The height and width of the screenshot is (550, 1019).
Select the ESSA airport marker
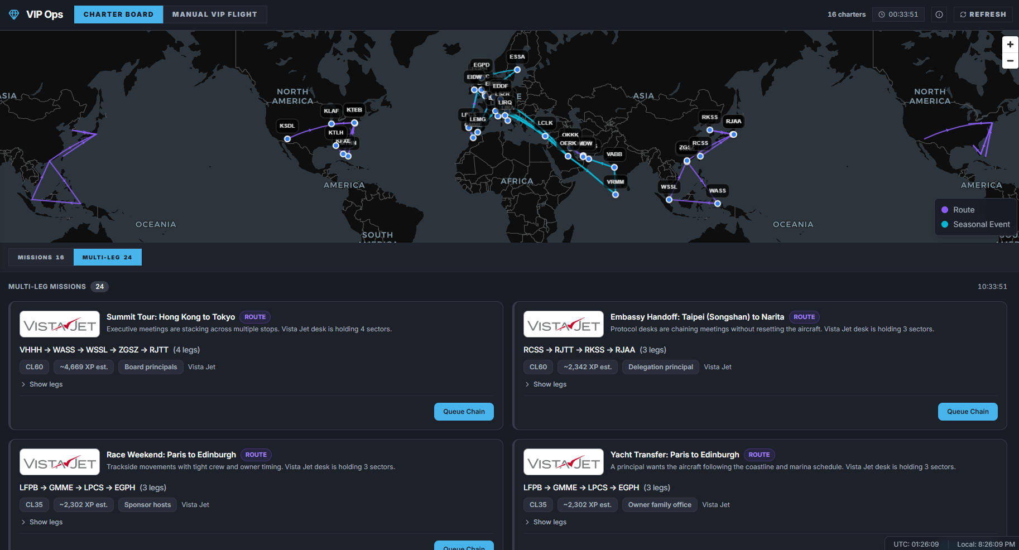point(517,57)
